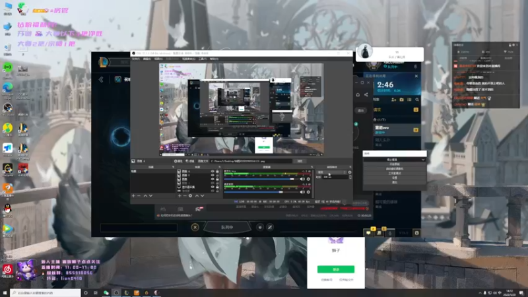528x297 pixels.
Task: Open League missions icon at bottom bar
Action: click(x=379, y=233)
